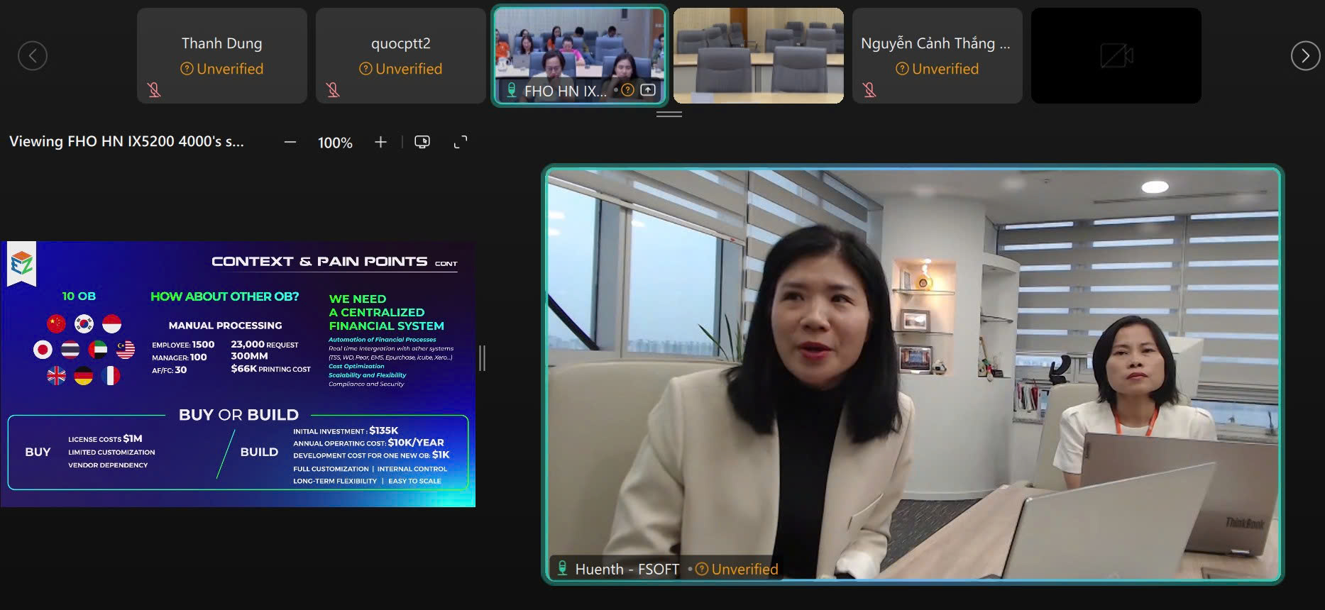The width and height of the screenshot is (1325, 610).
Task: Go to previous participants with left arrow
Action: pyautogui.click(x=33, y=55)
